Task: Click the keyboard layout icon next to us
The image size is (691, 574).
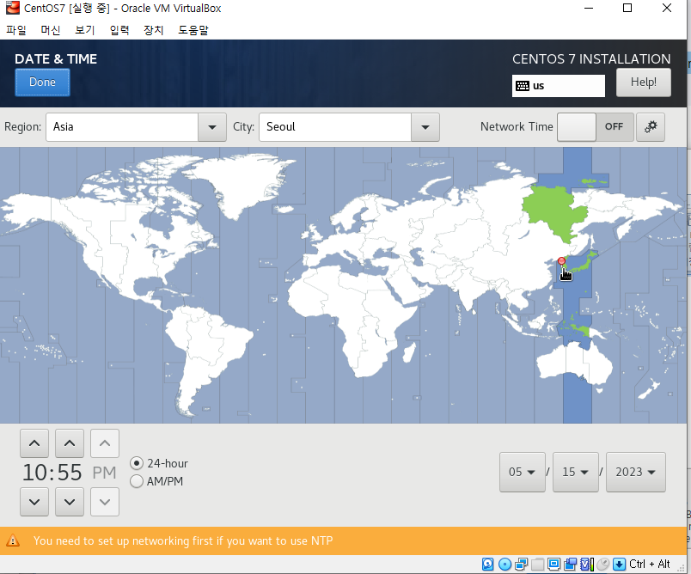Action: point(523,86)
